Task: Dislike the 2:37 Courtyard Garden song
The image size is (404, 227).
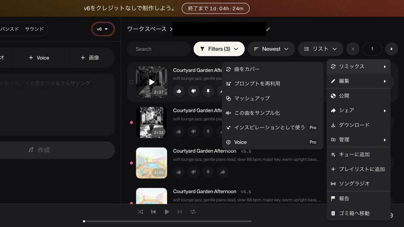Action: (x=193, y=91)
